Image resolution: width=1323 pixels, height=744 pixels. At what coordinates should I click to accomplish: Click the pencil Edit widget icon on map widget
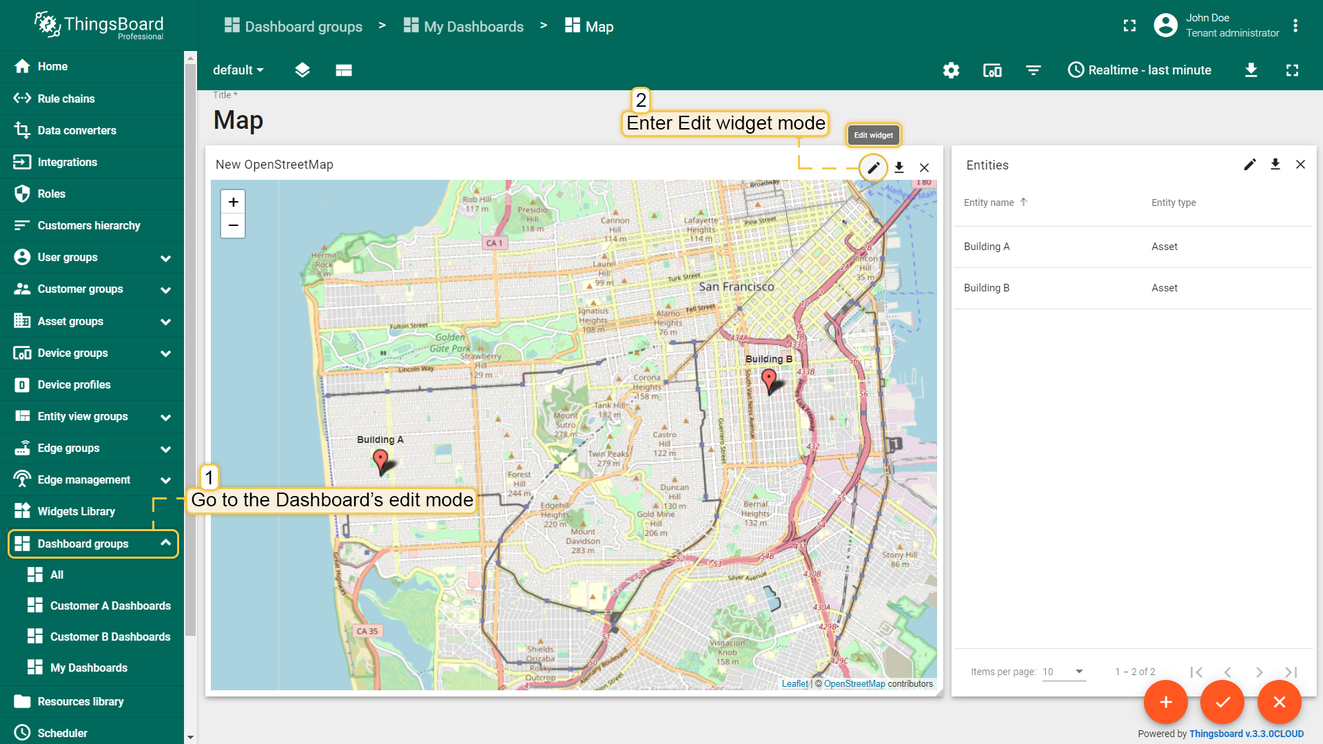pos(873,167)
